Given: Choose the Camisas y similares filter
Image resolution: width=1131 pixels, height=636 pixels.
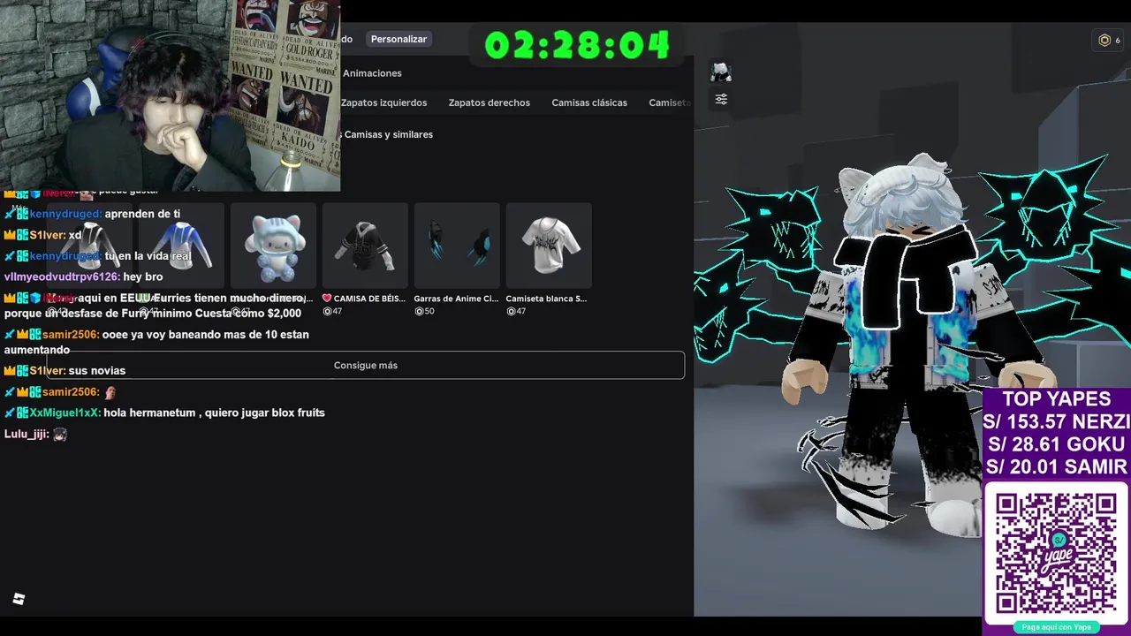Looking at the screenshot, I should (388, 134).
